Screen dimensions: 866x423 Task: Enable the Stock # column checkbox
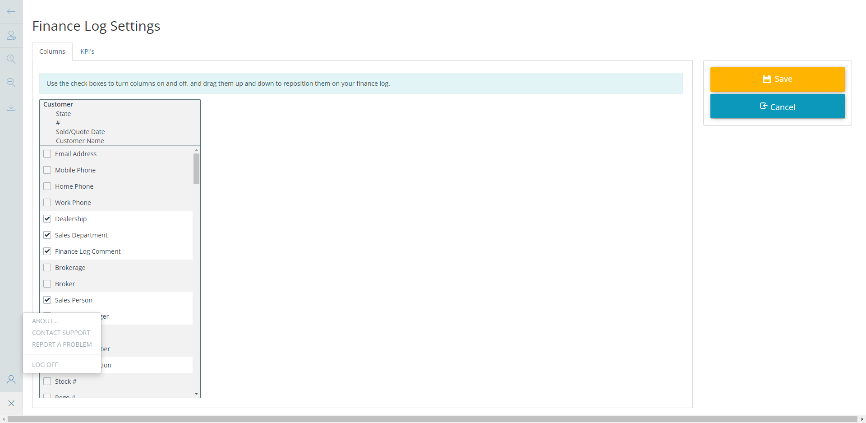tap(47, 381)
